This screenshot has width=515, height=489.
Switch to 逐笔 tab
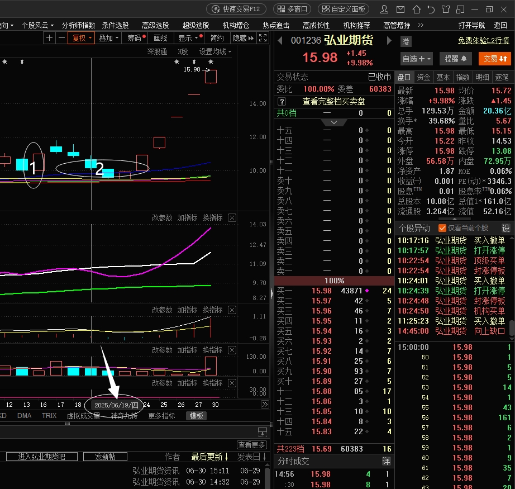point(502,77)
